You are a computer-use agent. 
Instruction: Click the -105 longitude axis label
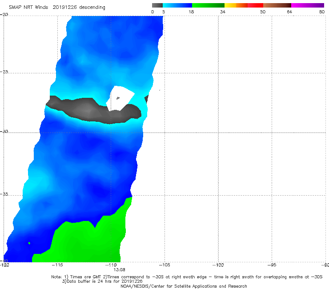tap(164, 265)
